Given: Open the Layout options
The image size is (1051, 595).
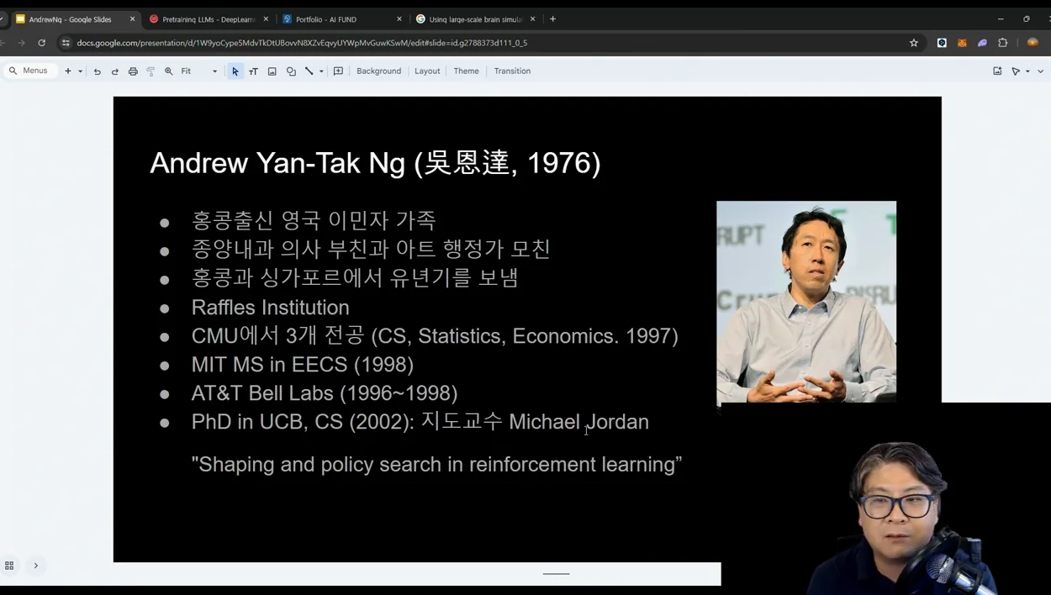Looking at the screenshot, I should click(x=427, y=71).
